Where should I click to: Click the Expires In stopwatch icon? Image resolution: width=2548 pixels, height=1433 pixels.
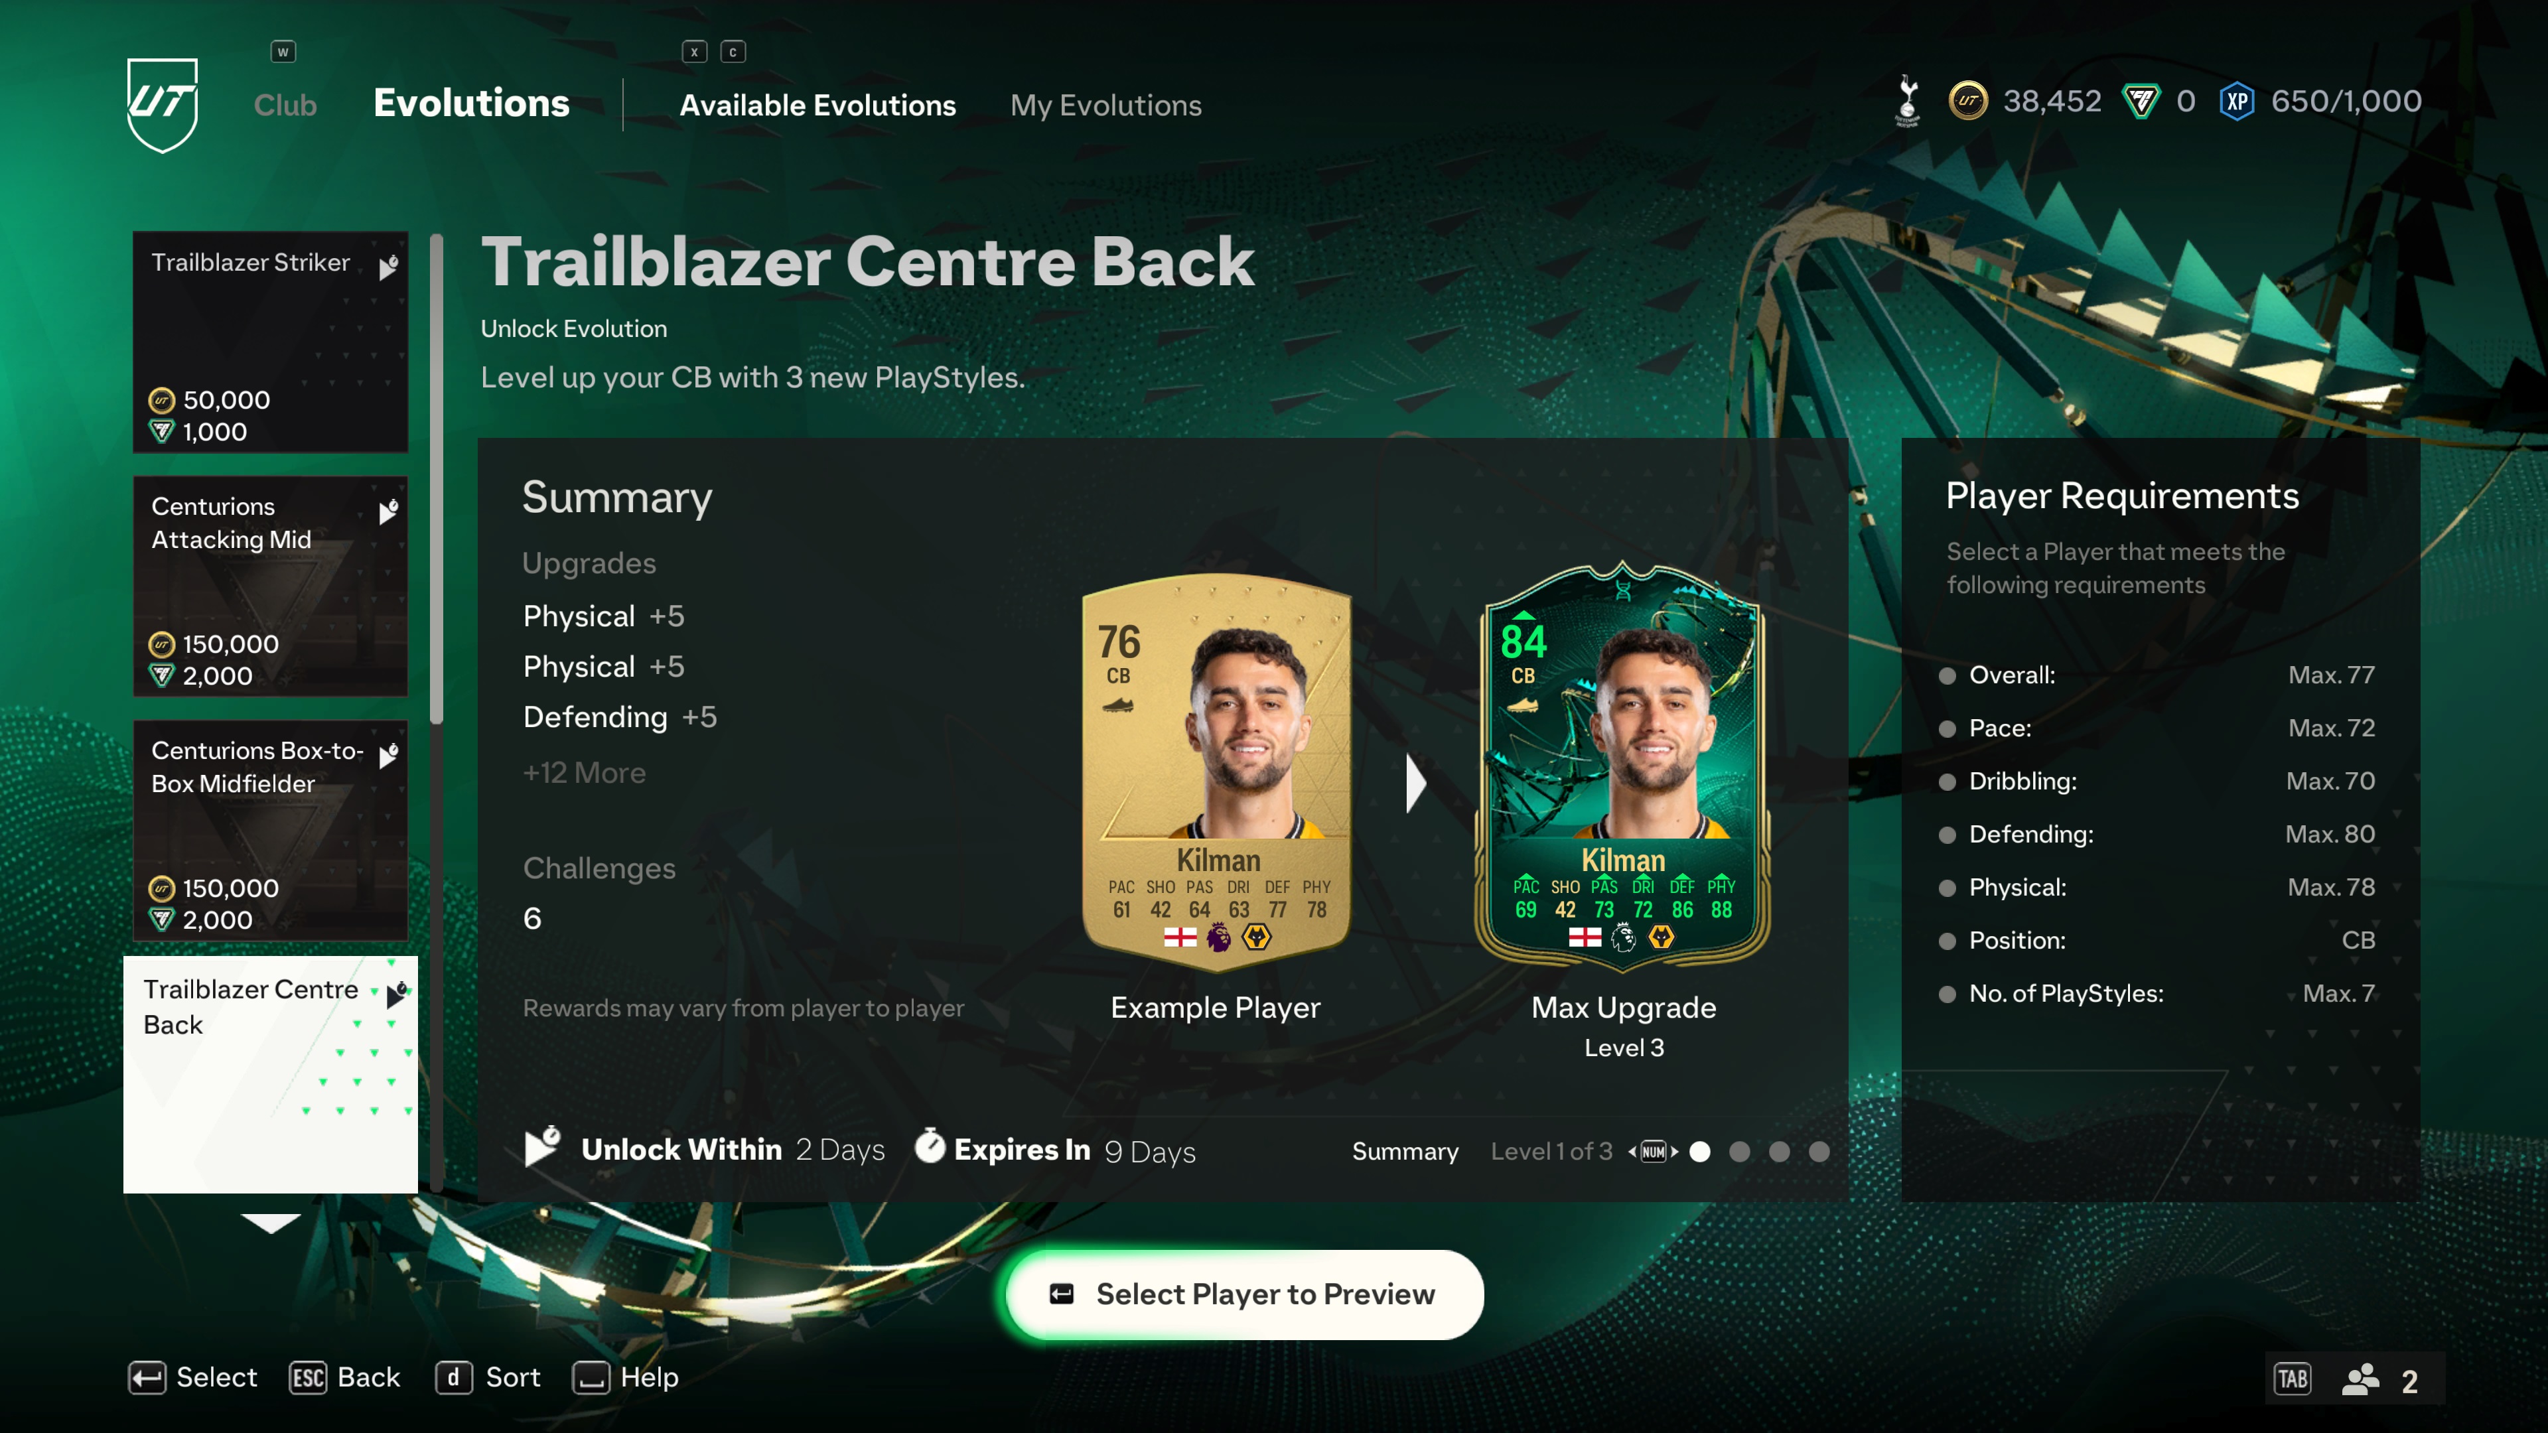click(x=929, y=1146)
